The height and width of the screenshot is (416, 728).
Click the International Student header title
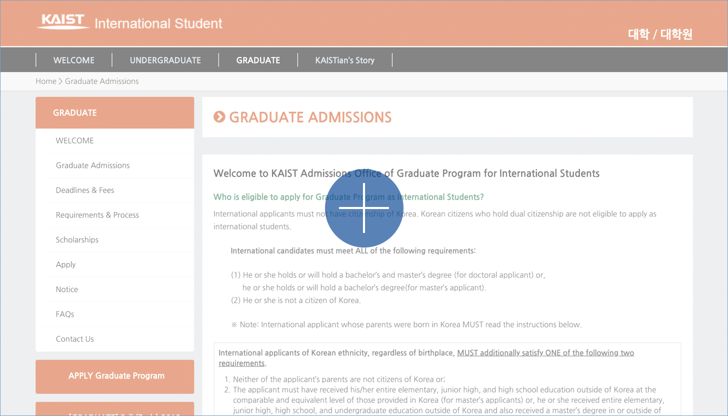pyautogui.click(x=158, y=23)
